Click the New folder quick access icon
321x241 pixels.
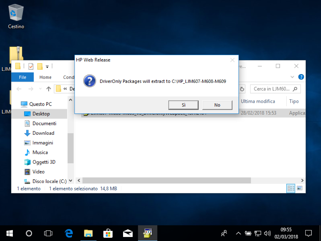click(40, 66)
